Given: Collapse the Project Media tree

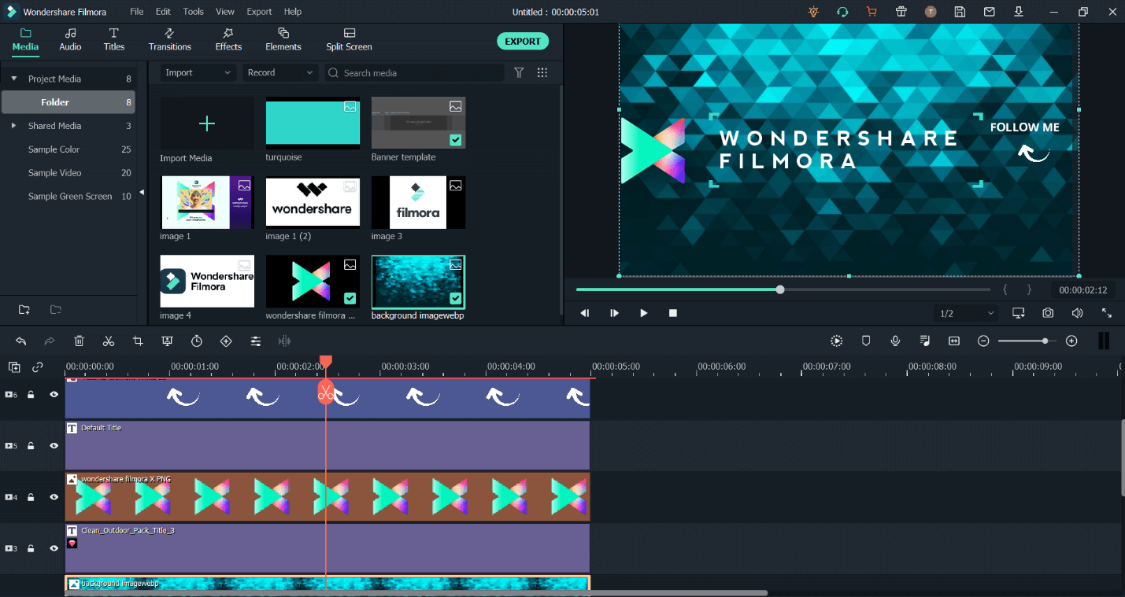Looking at the screenshot, I should [x=13, y=79].
